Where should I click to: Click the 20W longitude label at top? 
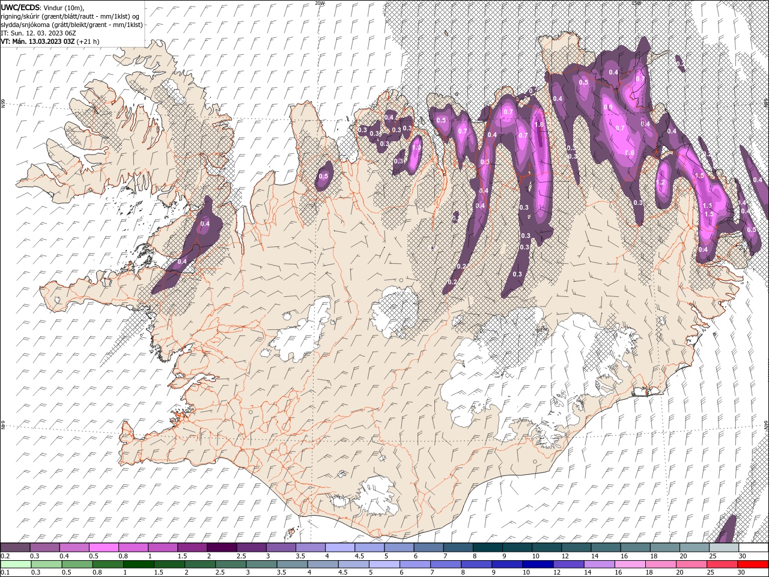[320, 3]
